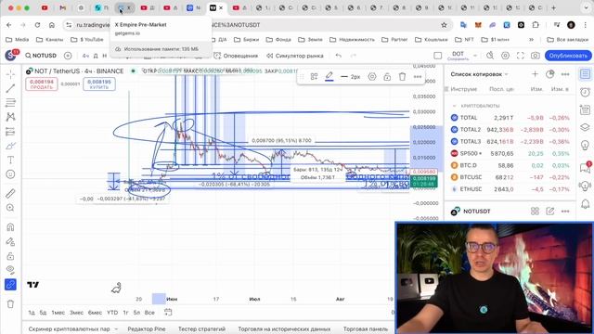Toggle stay in drawing mode
Viewport: 594px width, 334px height.
pos(10,241)
